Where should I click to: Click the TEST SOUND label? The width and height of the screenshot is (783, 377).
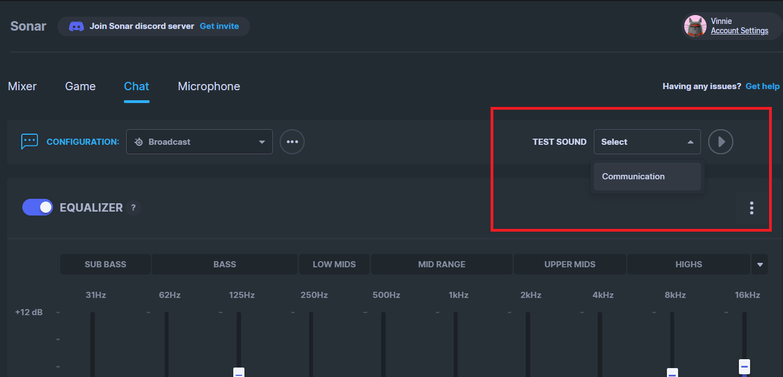pyautogui.click(x=559, y=142)
